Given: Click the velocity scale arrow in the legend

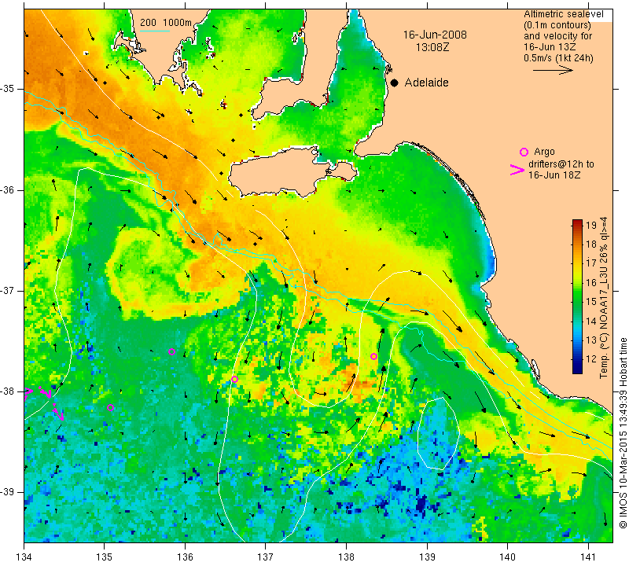Looking at the screenshot, I should 553,70.
